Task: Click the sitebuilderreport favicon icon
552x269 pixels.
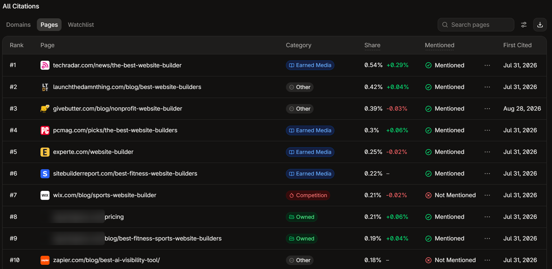Action: (x=45, y=173)
